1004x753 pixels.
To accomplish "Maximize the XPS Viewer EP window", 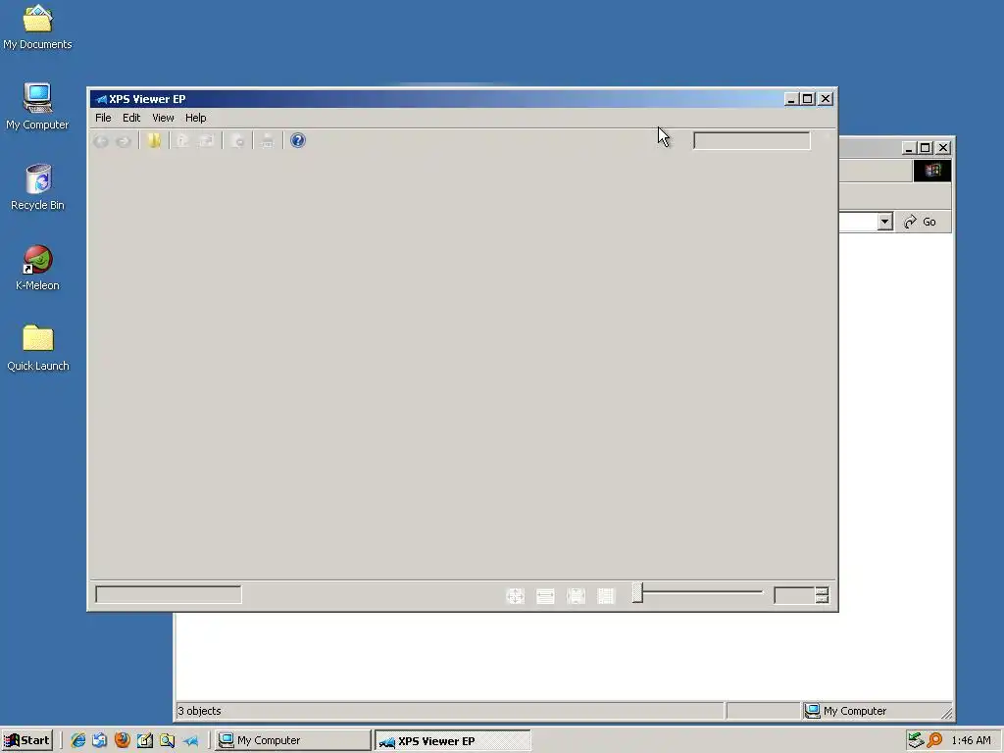I will point(808,99).
